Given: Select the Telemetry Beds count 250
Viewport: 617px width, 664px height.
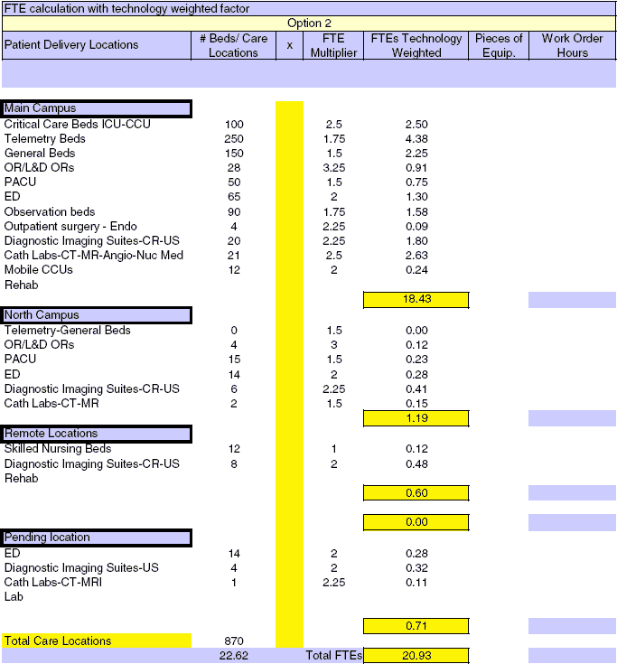Looking at the screenshot, I should 234,138.
